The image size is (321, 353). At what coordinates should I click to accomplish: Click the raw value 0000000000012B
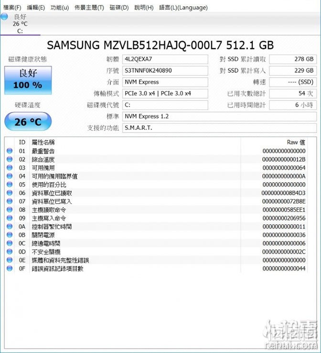tap(284, 159)
